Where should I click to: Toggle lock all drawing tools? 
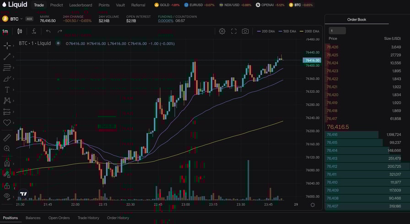(7, 186)
